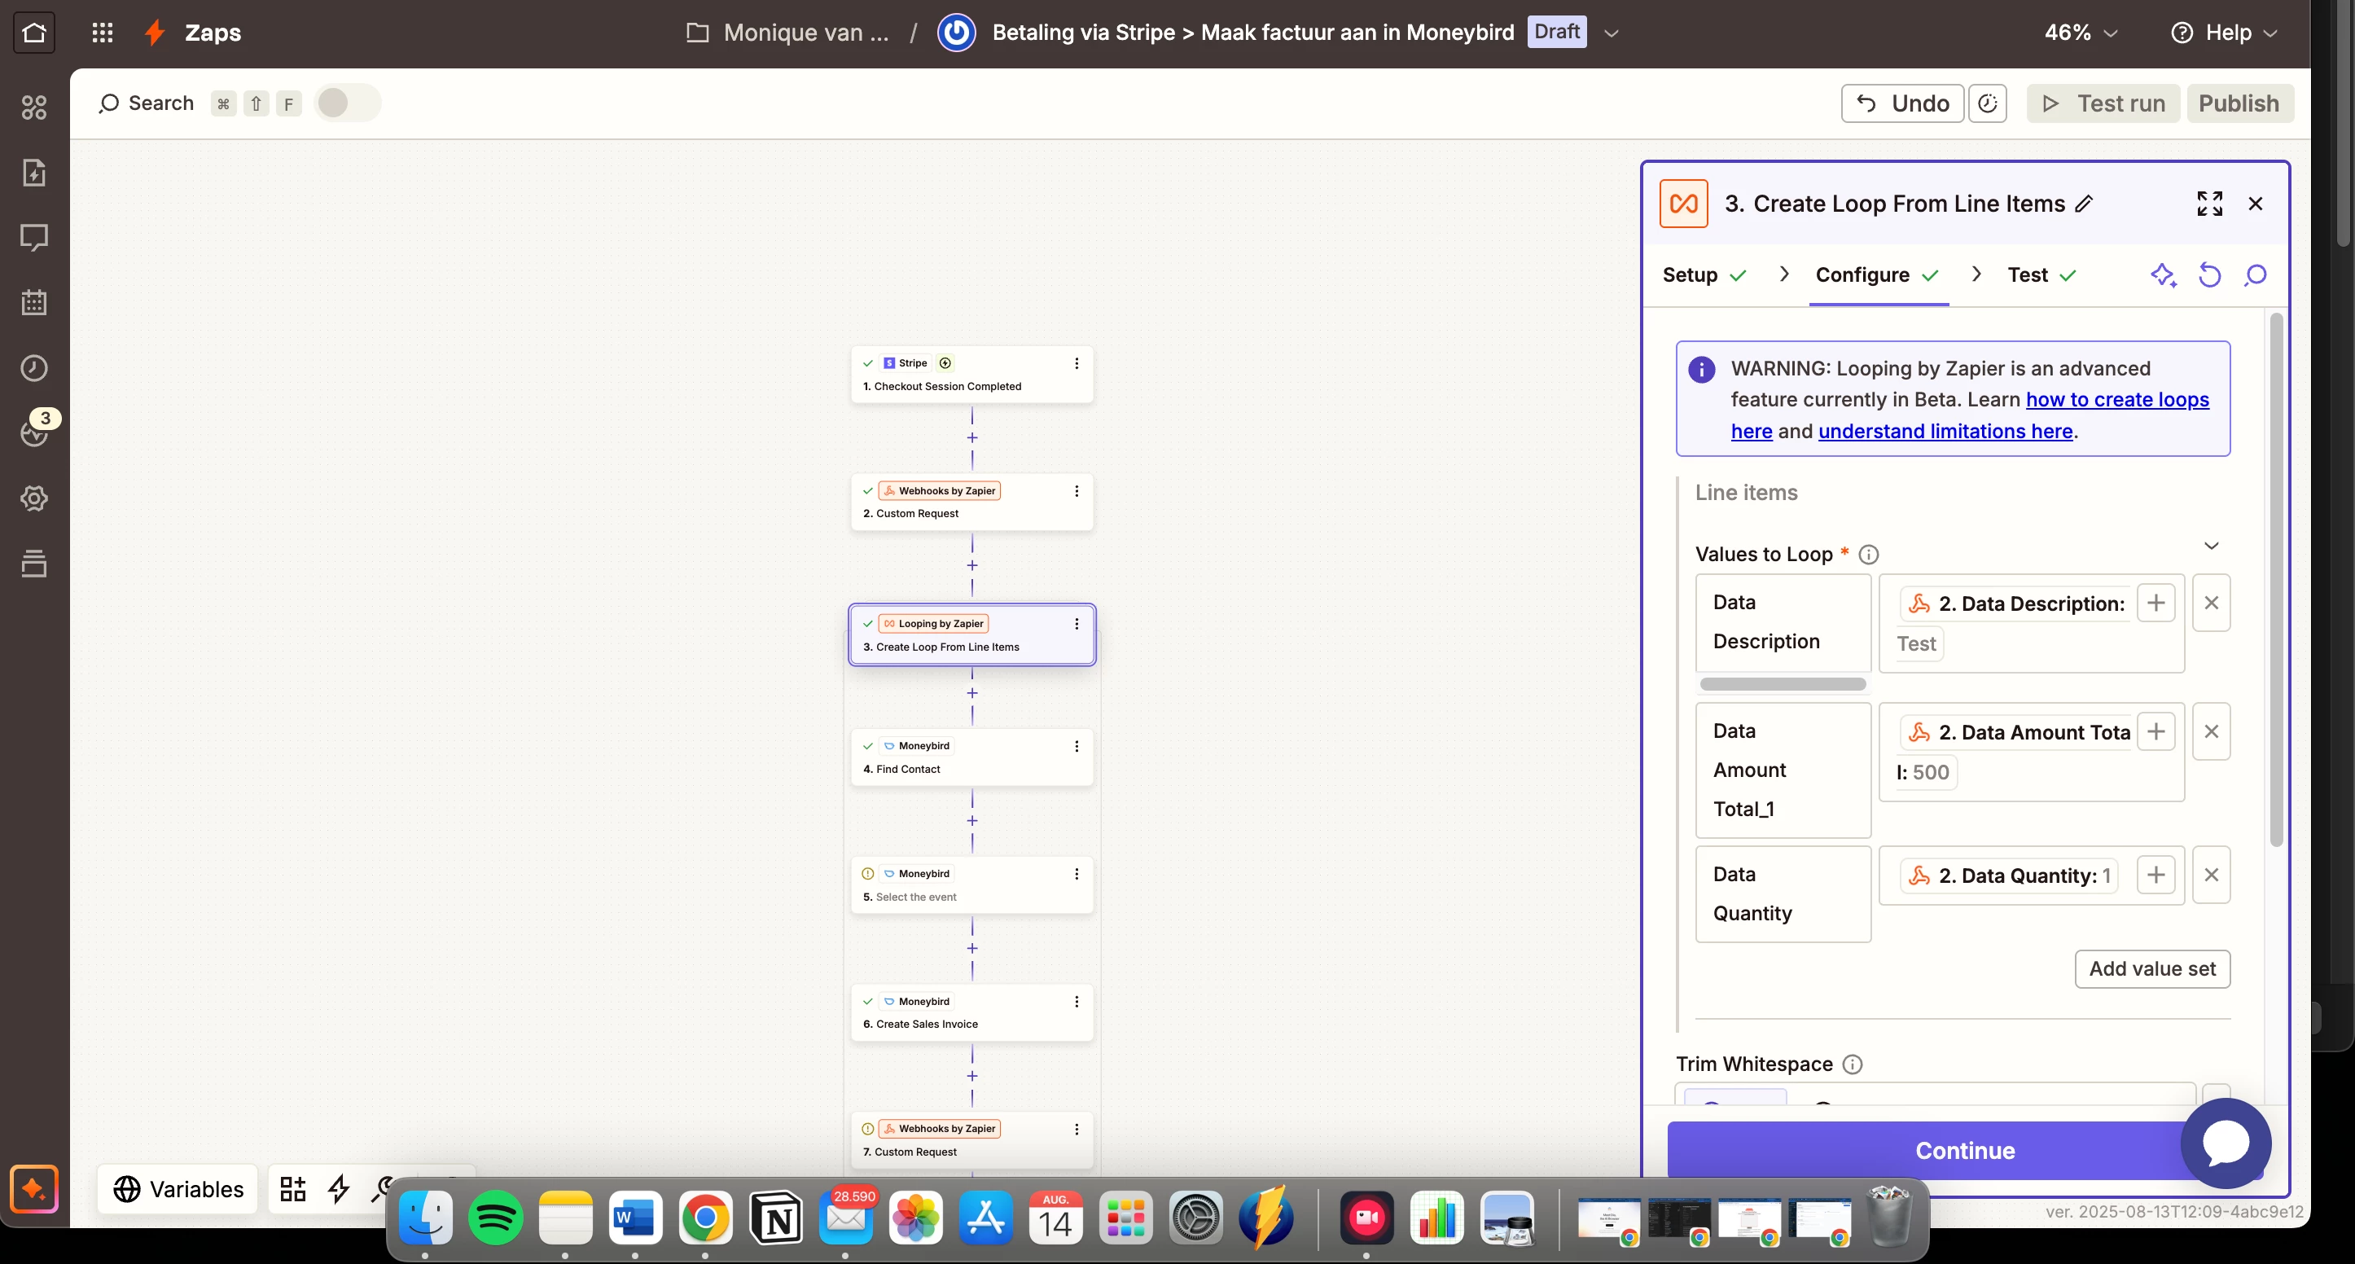Image resolution: width=2355 pixels, height=1264 pixels.
Task: Click the Publish button
Action: [x=2239, y=103]
